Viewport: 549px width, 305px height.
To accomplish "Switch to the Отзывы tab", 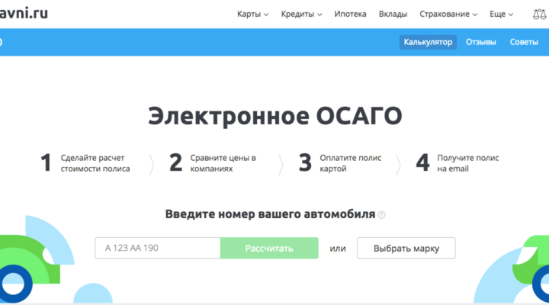I will (x=480, y=42).
